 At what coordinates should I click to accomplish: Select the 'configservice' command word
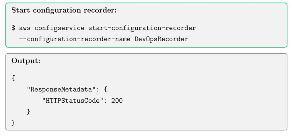pyautogui.click(x=59, y=28)
